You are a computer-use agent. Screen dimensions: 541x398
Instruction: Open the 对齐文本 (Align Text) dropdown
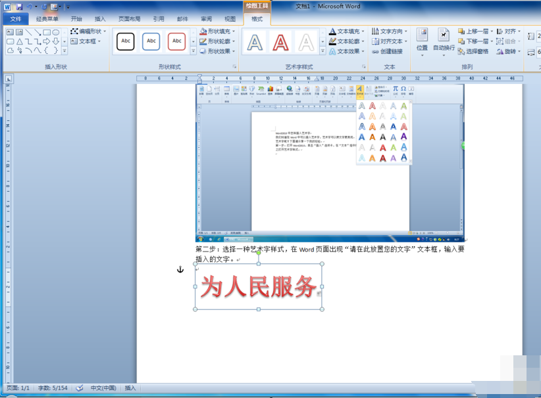[390, 41]
